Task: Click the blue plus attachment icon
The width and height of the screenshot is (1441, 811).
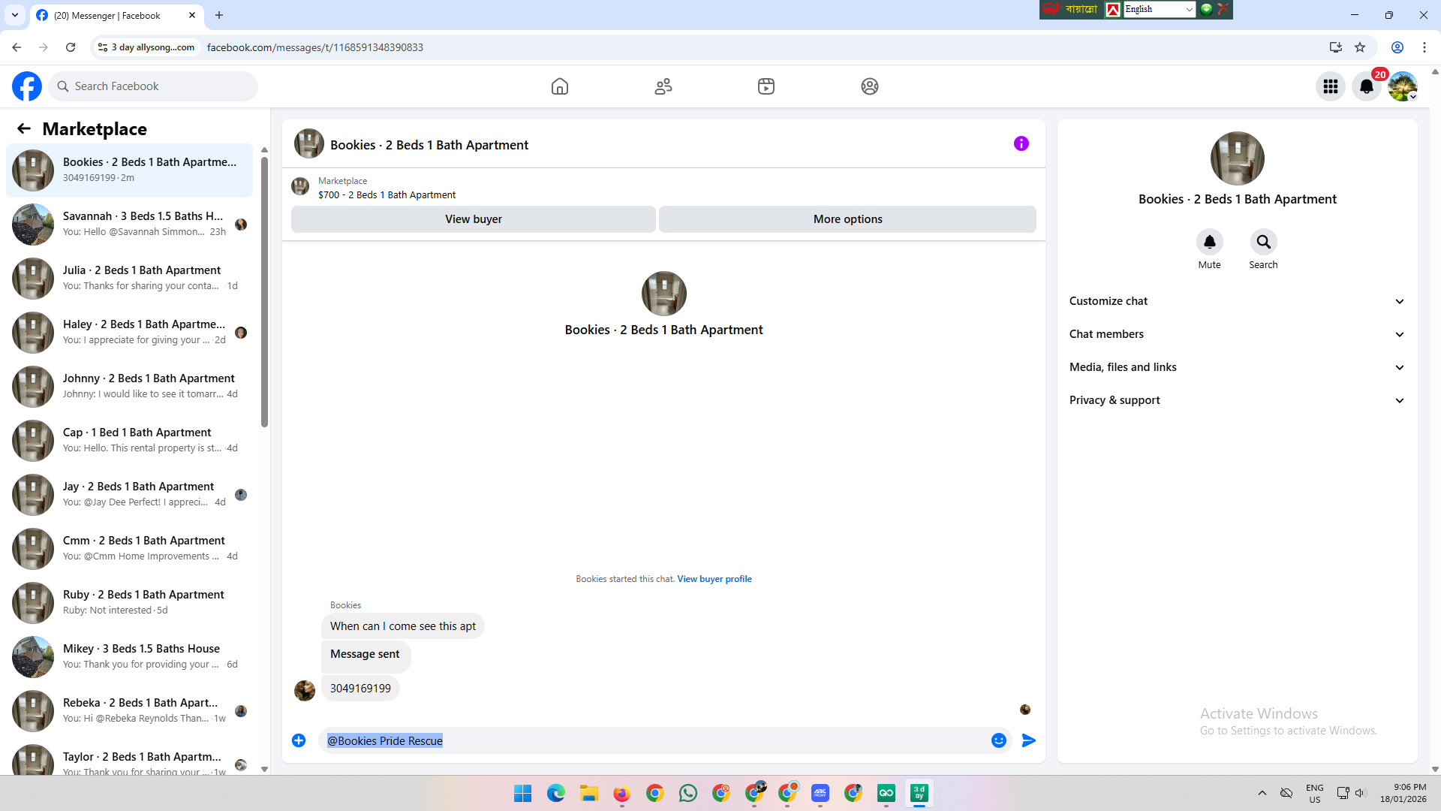Action: pyautogui.click(x=299, y=740)
